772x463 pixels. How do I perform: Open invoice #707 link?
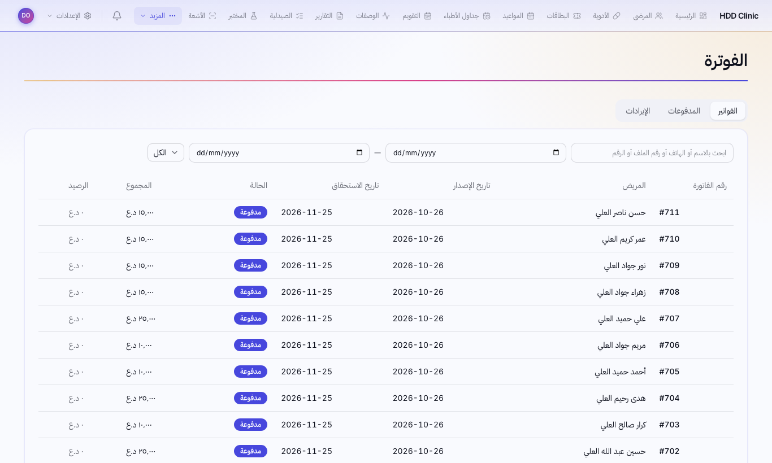pyautogui.click(x=669, y=318)
